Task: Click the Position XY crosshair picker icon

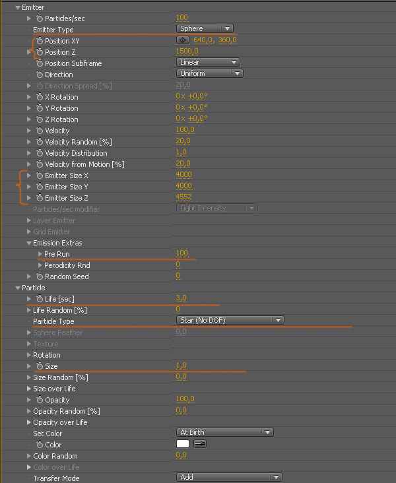Action: (183, 40)
